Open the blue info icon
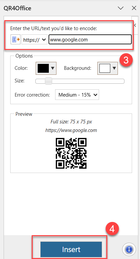 click(x=129, y=249)
